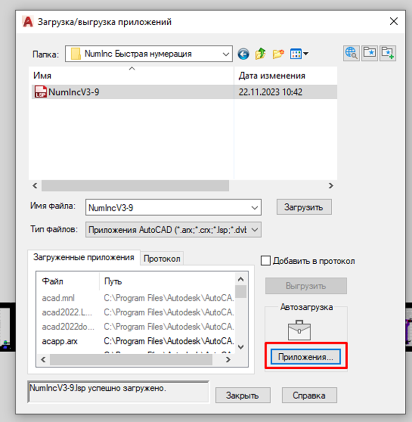Viewport: 412px width, 422px height.
Task: Enable the 'Добавить в протокол' checkbox
Action: click(265, 261)
